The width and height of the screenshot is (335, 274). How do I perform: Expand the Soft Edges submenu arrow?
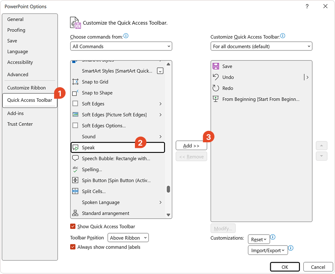point(160,104)
